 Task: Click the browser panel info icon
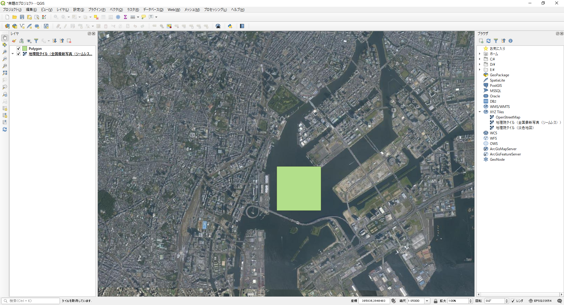[x=511, y=41]
